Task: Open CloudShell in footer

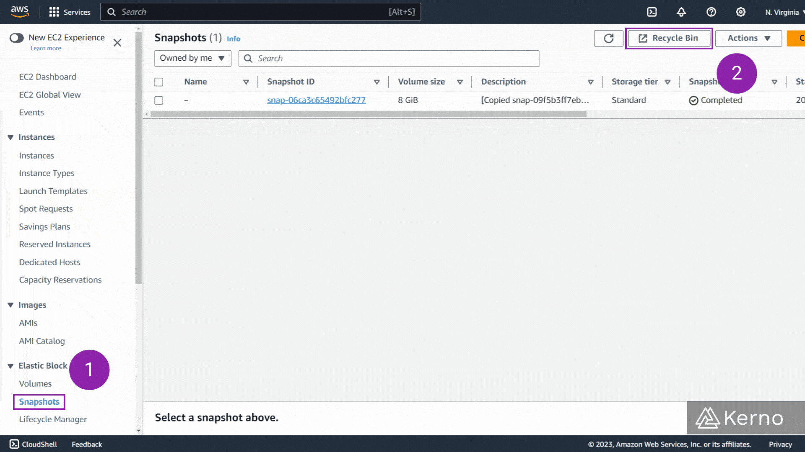Action: tap(33, 444)
